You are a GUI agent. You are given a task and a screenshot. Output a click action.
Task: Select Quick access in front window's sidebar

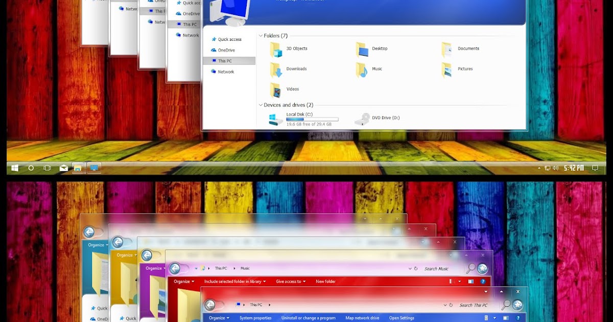pyautogui.click(x=229, y=39)
